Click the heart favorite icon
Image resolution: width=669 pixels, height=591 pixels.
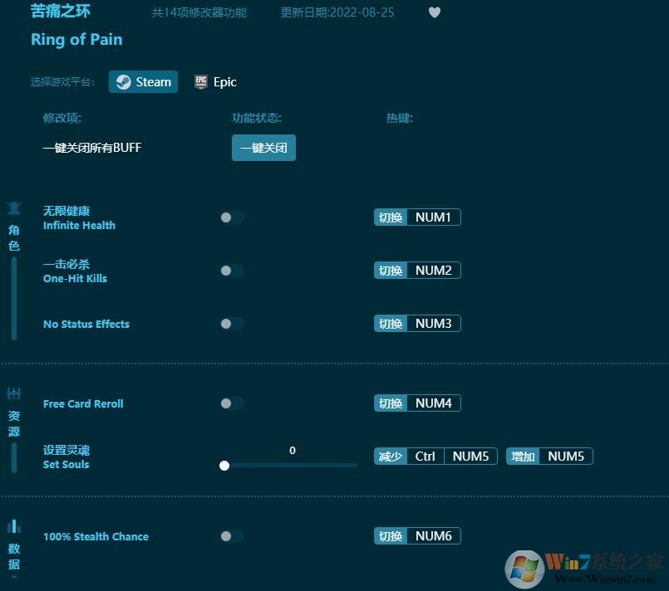pyautogui.click(x=435, y=12)
